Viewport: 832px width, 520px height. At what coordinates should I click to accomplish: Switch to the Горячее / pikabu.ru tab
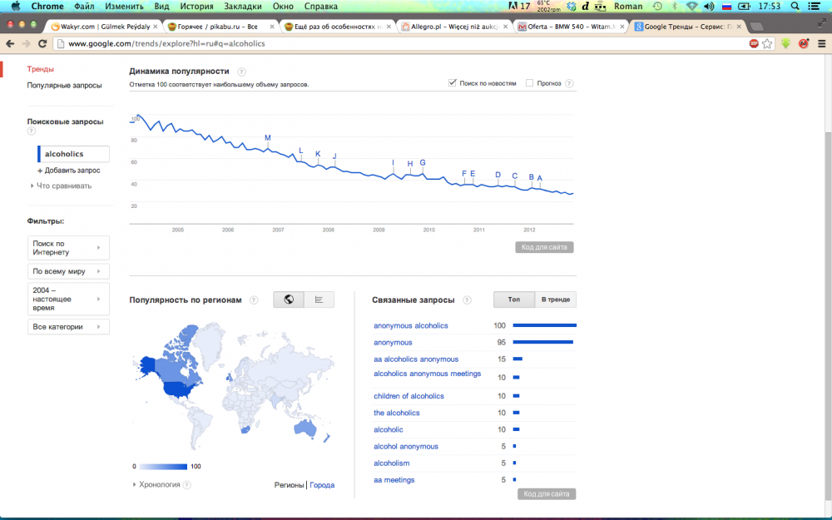(x=220, y=26)
